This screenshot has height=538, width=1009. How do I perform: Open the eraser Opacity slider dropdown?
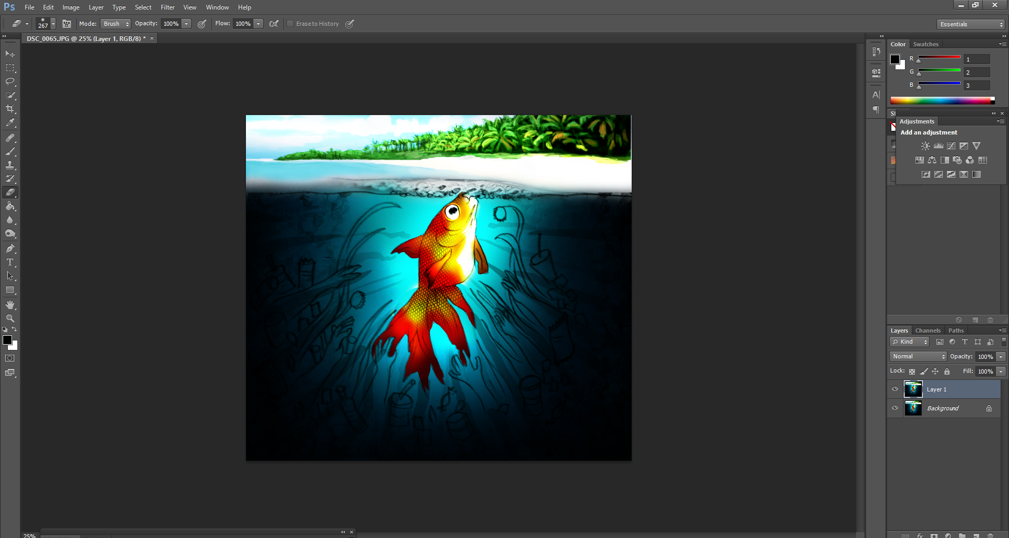[x=186, y=24]
